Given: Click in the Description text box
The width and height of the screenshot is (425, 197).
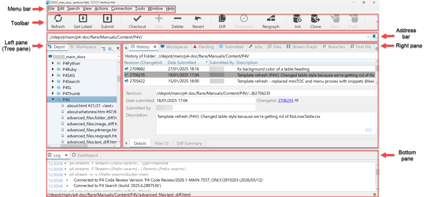Looking at the screenshot, I should pyautogui.click(x=266, y=123).
